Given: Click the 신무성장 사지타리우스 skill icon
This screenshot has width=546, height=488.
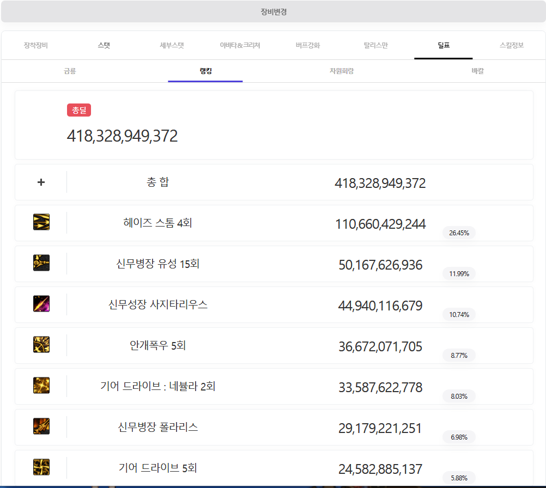Looking at the screenshot, I should coord(41,304).
